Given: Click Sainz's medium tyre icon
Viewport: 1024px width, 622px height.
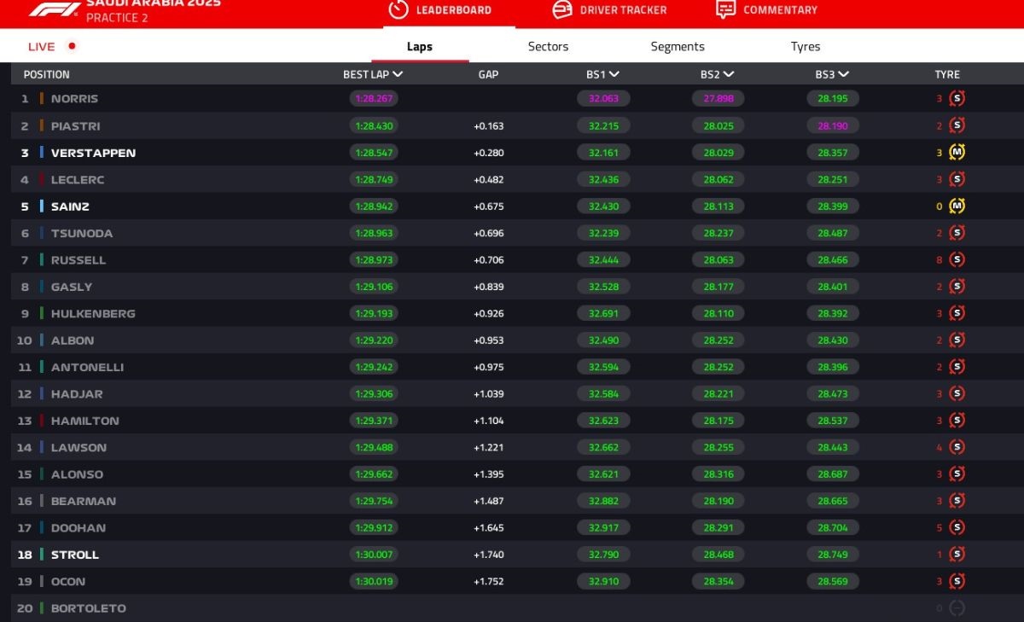Looking at the screenshot, I should 957,206.
